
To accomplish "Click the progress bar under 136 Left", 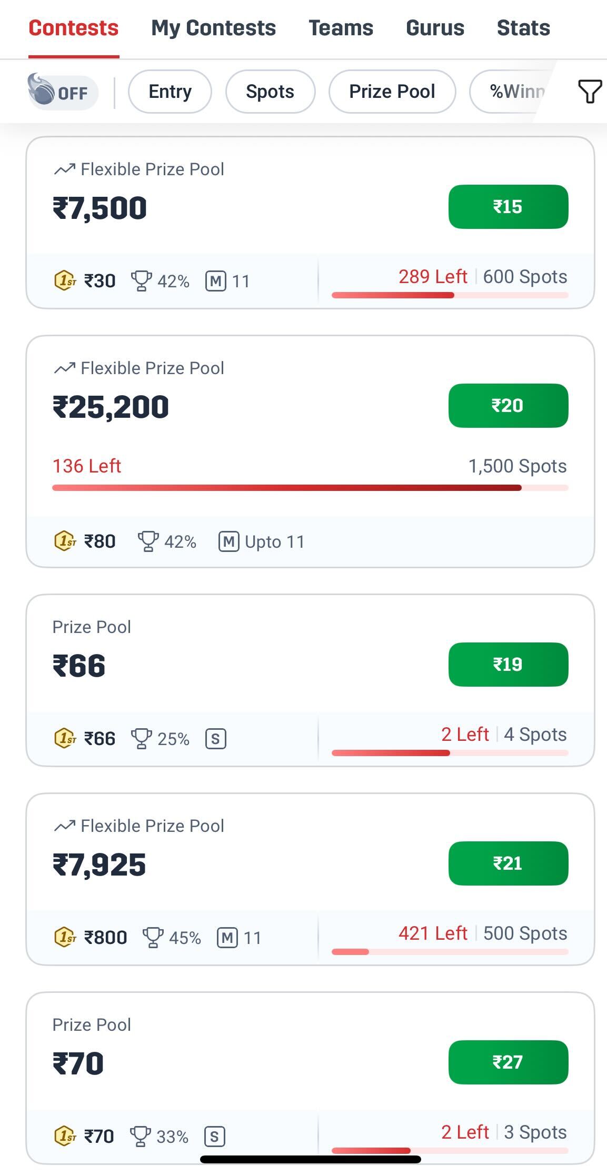I will click(x=310, y=488).
